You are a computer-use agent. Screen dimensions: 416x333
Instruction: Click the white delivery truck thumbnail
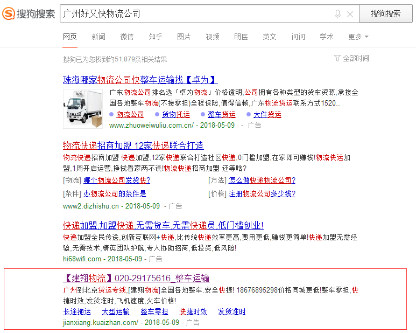pyautogui.click(x=83, y=109)
